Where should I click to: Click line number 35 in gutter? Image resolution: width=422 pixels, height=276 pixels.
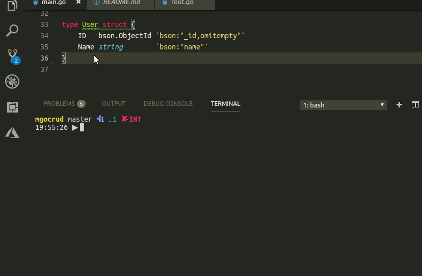[x=44, y=47]
